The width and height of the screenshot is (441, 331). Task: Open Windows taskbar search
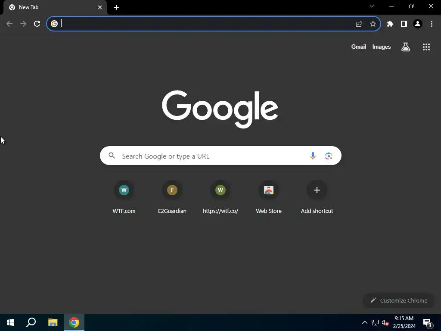point(31,322)
